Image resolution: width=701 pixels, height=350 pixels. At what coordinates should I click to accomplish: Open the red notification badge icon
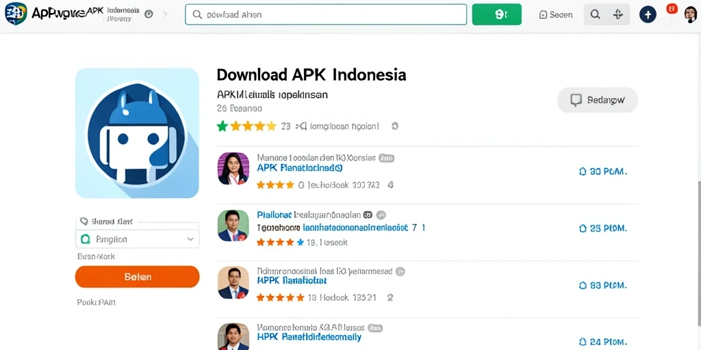pyautogui.click(x=672, y=8)
